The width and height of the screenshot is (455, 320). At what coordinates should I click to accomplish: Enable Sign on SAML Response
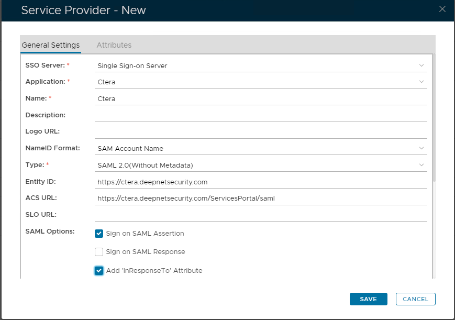(99, 252)
